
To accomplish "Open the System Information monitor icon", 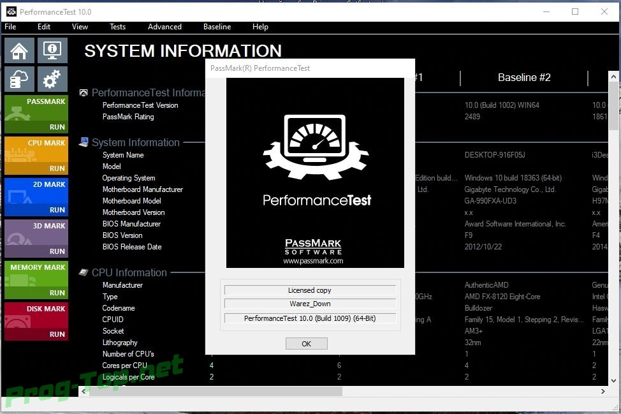I will (x=52, y=50).
